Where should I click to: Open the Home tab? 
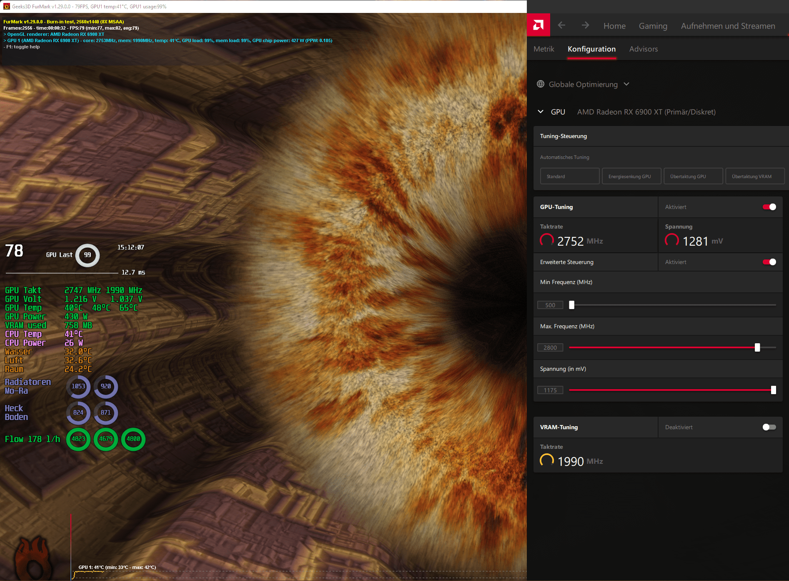pos(614,26)
